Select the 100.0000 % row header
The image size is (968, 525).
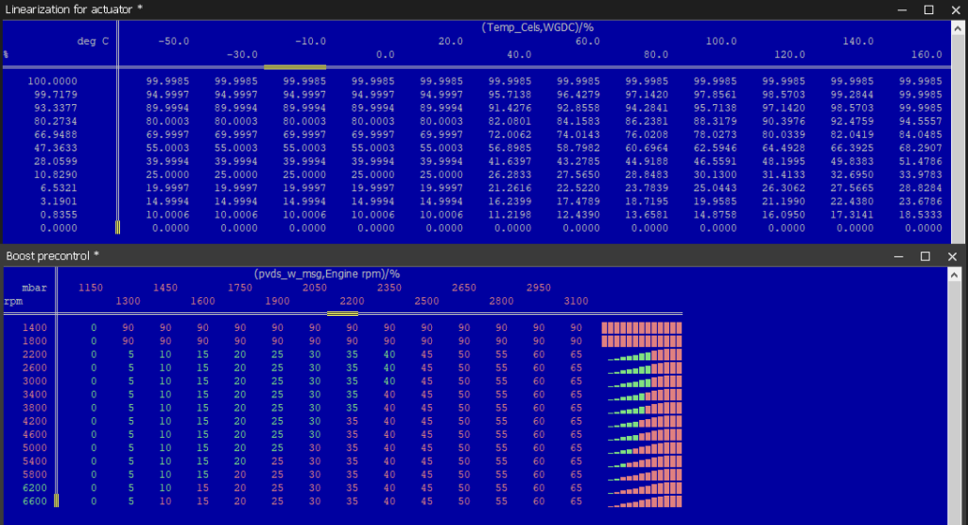point(53,81)
